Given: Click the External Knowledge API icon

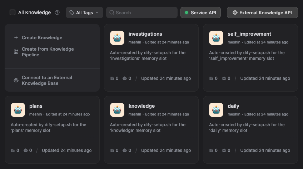Looking at the screenshot, I should pyautogui.click(x=235, y=12).
